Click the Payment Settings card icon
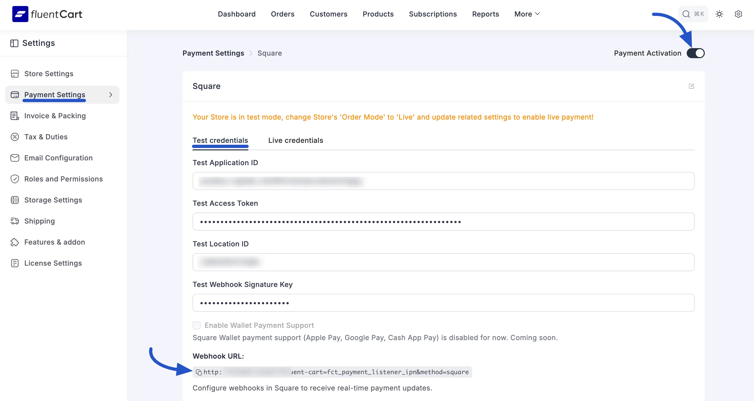 pyautogui.click(x=15, y=95)
